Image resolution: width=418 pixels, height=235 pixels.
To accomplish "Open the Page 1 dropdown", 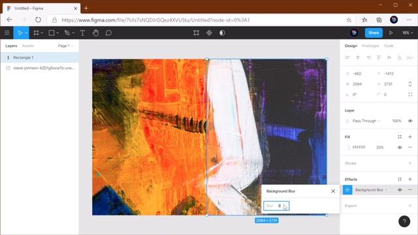I will [65, 46].
